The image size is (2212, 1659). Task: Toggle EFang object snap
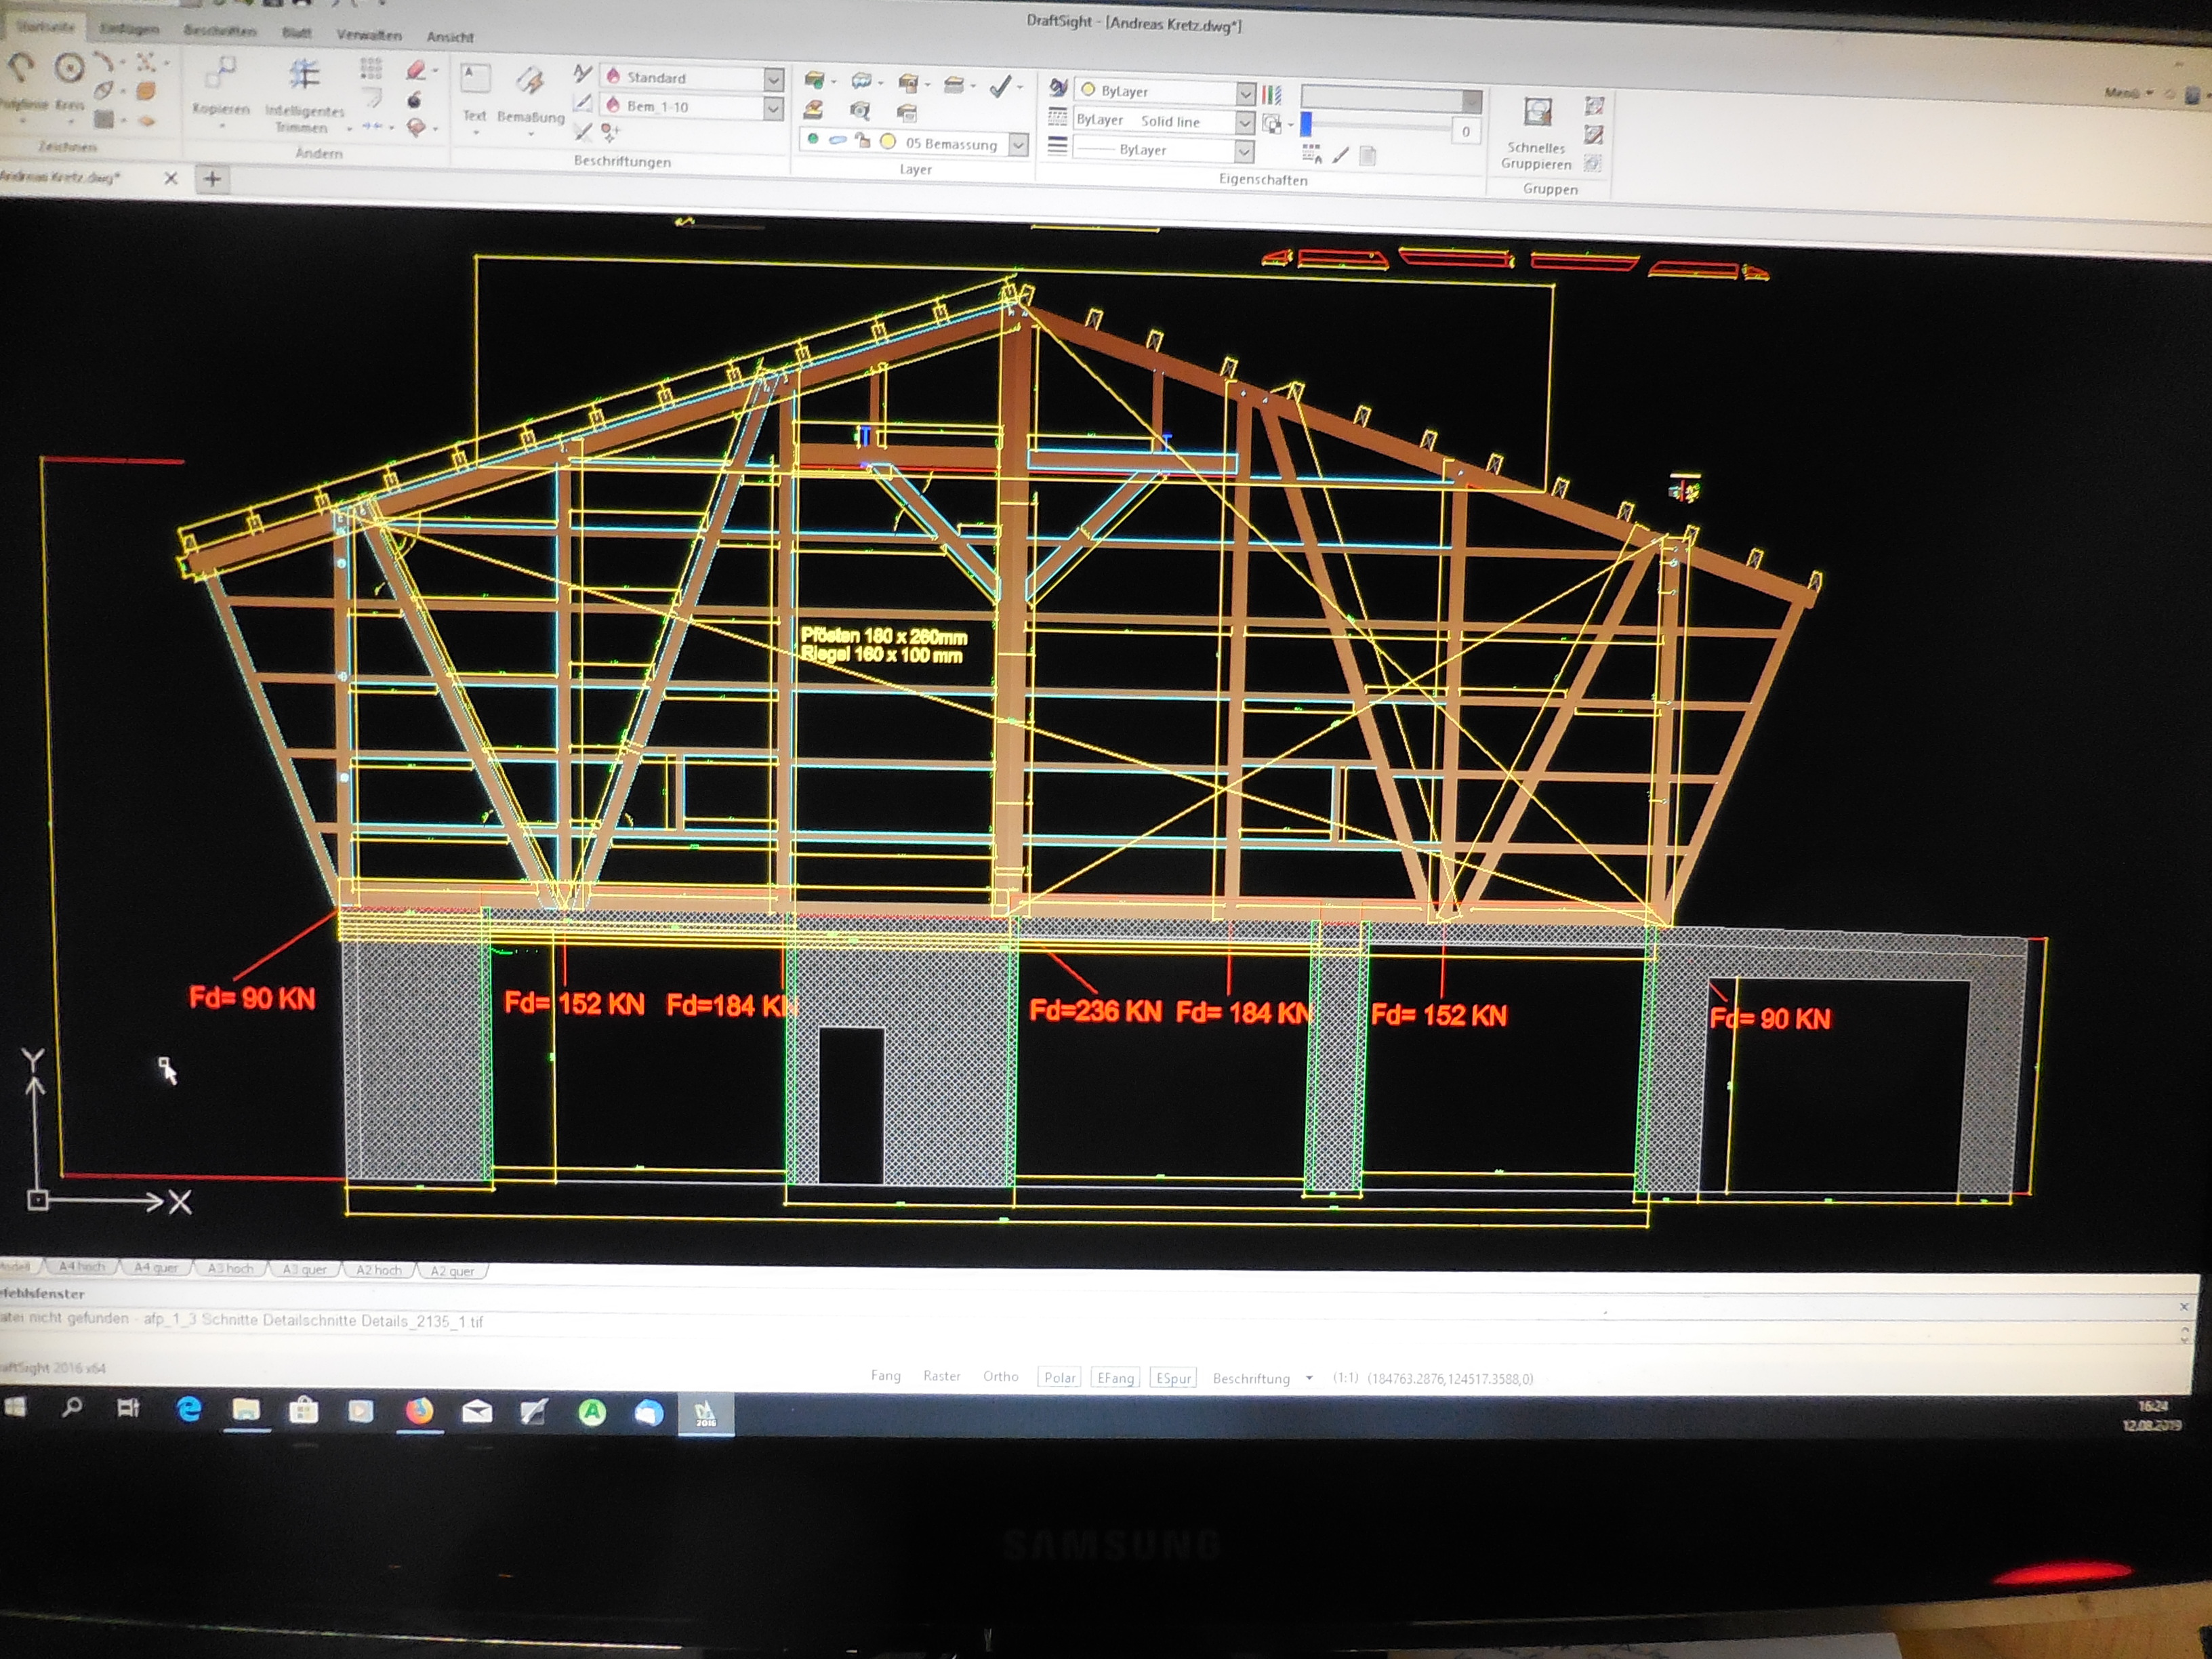pos(1115,1378)
